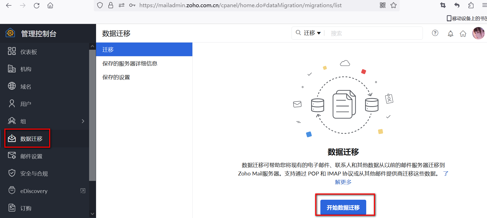Open 用户 in the sidebar
Image resolution: width=487 pixels, height=218 pixels.
click(44, 104)
